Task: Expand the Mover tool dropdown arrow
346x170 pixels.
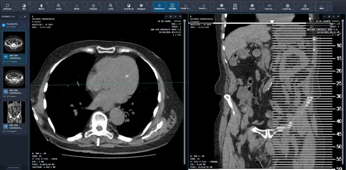Action: (50, 6)
